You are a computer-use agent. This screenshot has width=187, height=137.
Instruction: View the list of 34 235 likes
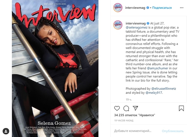[135, 115]
